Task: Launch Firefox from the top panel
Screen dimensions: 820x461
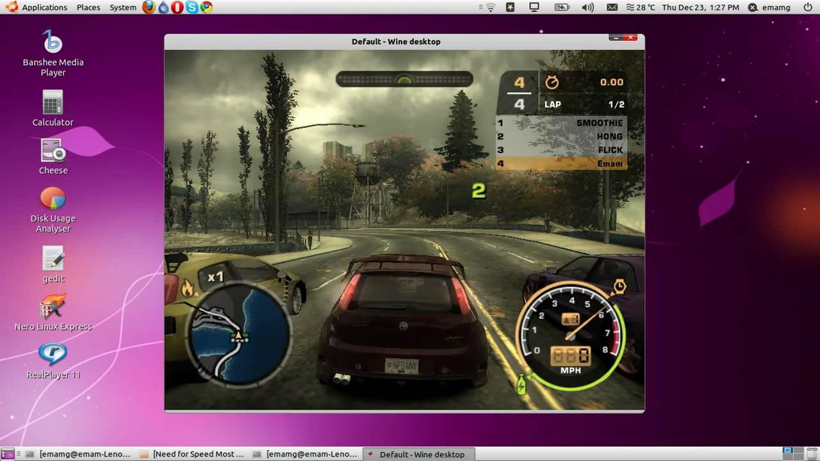Action: [x=149, y=7]
